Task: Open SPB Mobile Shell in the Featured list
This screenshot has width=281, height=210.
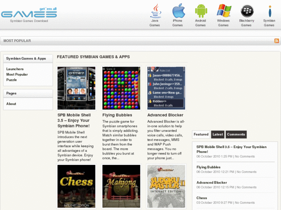Action: (x=232, y=149)
